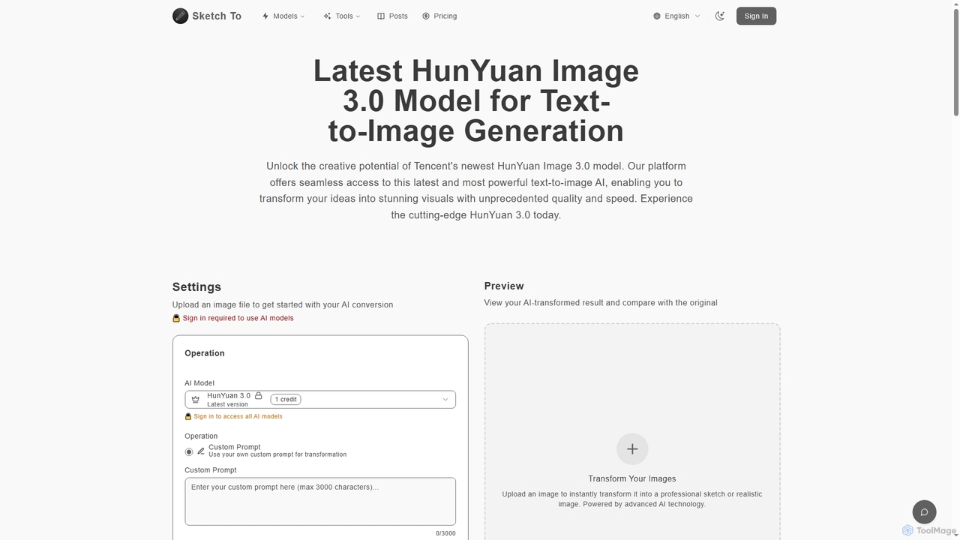960x540 pixels.
Task: Click the plus upload icon in Preview
Action: [x=632, y=449]
